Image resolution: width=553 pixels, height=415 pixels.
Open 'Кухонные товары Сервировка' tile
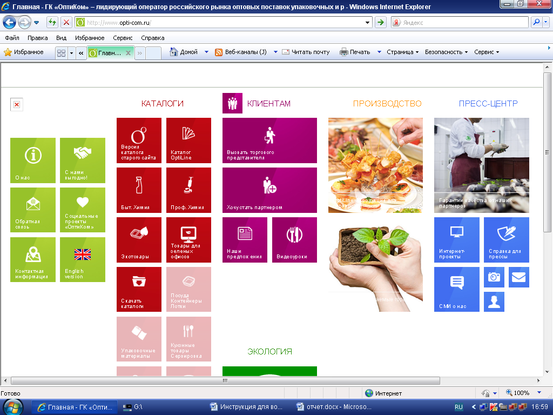pyautogui.click(x=188, y=339)
